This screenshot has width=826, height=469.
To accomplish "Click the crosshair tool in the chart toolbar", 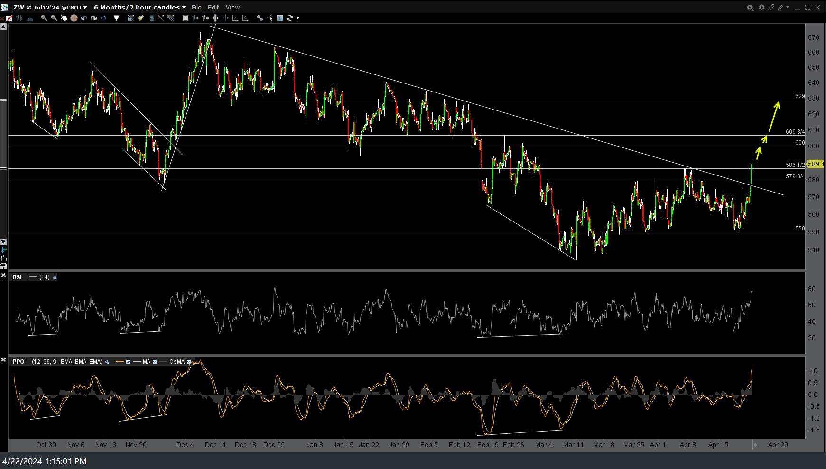I will click(74, 18).
